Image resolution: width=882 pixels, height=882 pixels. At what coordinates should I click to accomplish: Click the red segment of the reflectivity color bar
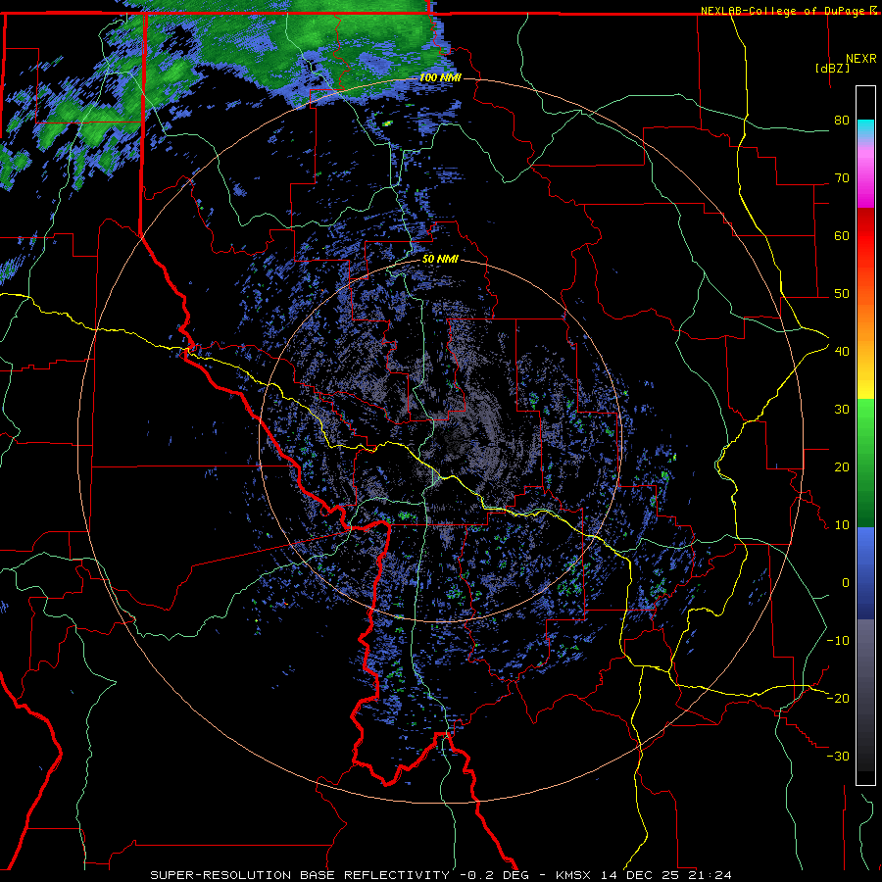point(865,236)
